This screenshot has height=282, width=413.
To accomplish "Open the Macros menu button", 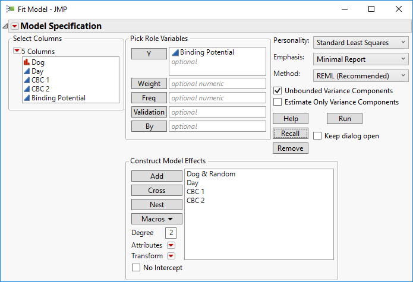I will pos(157,219).
